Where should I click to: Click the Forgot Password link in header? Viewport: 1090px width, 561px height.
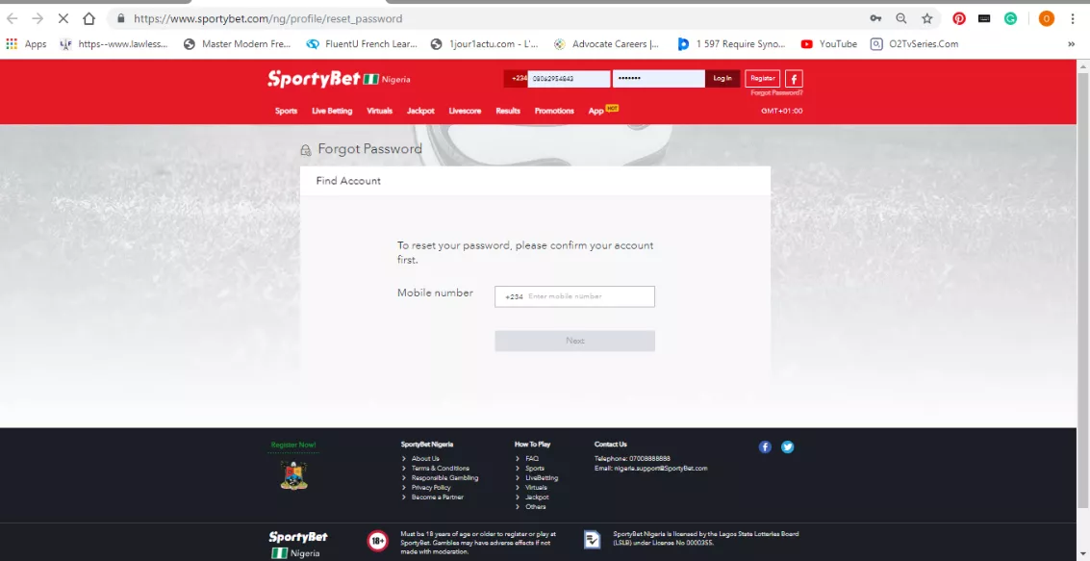coord(777,92)
